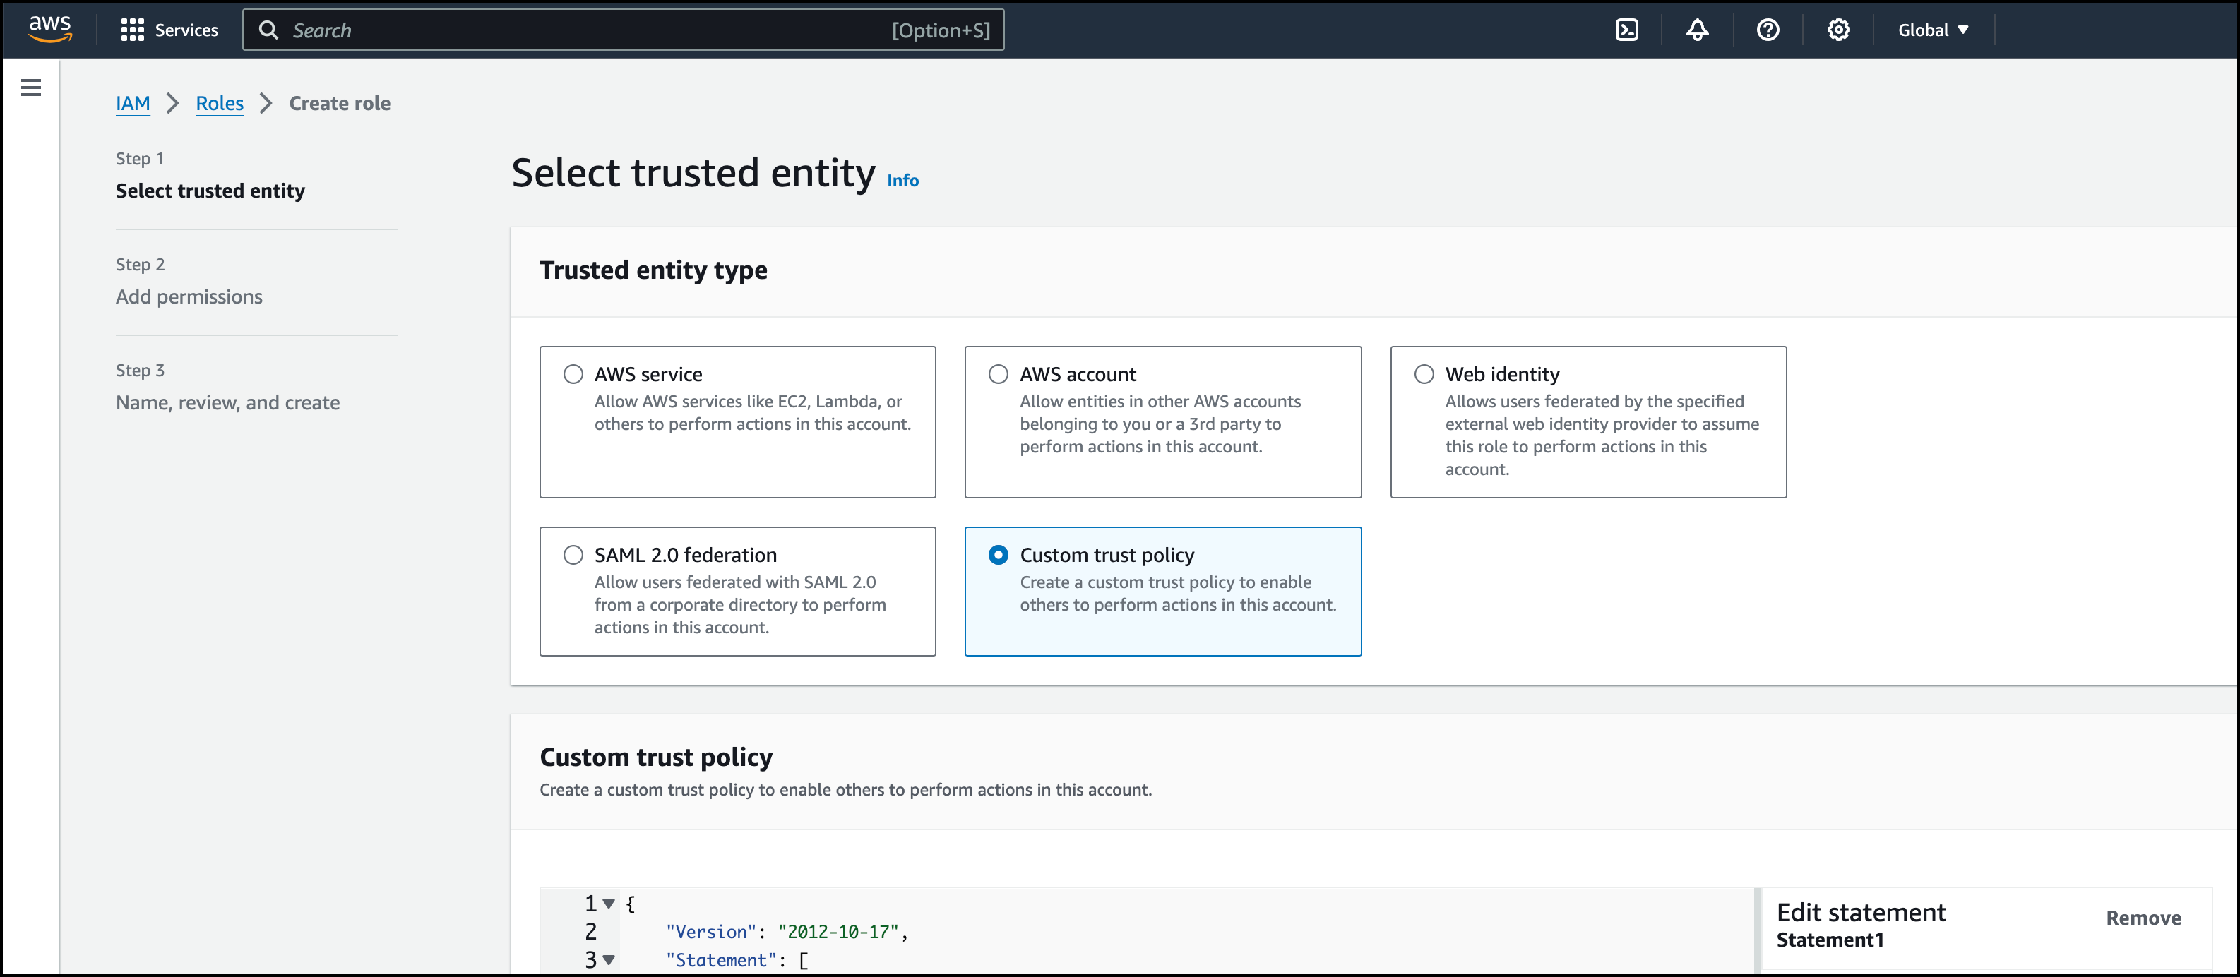Open the Info link beside the heading

tap(902, 181)
